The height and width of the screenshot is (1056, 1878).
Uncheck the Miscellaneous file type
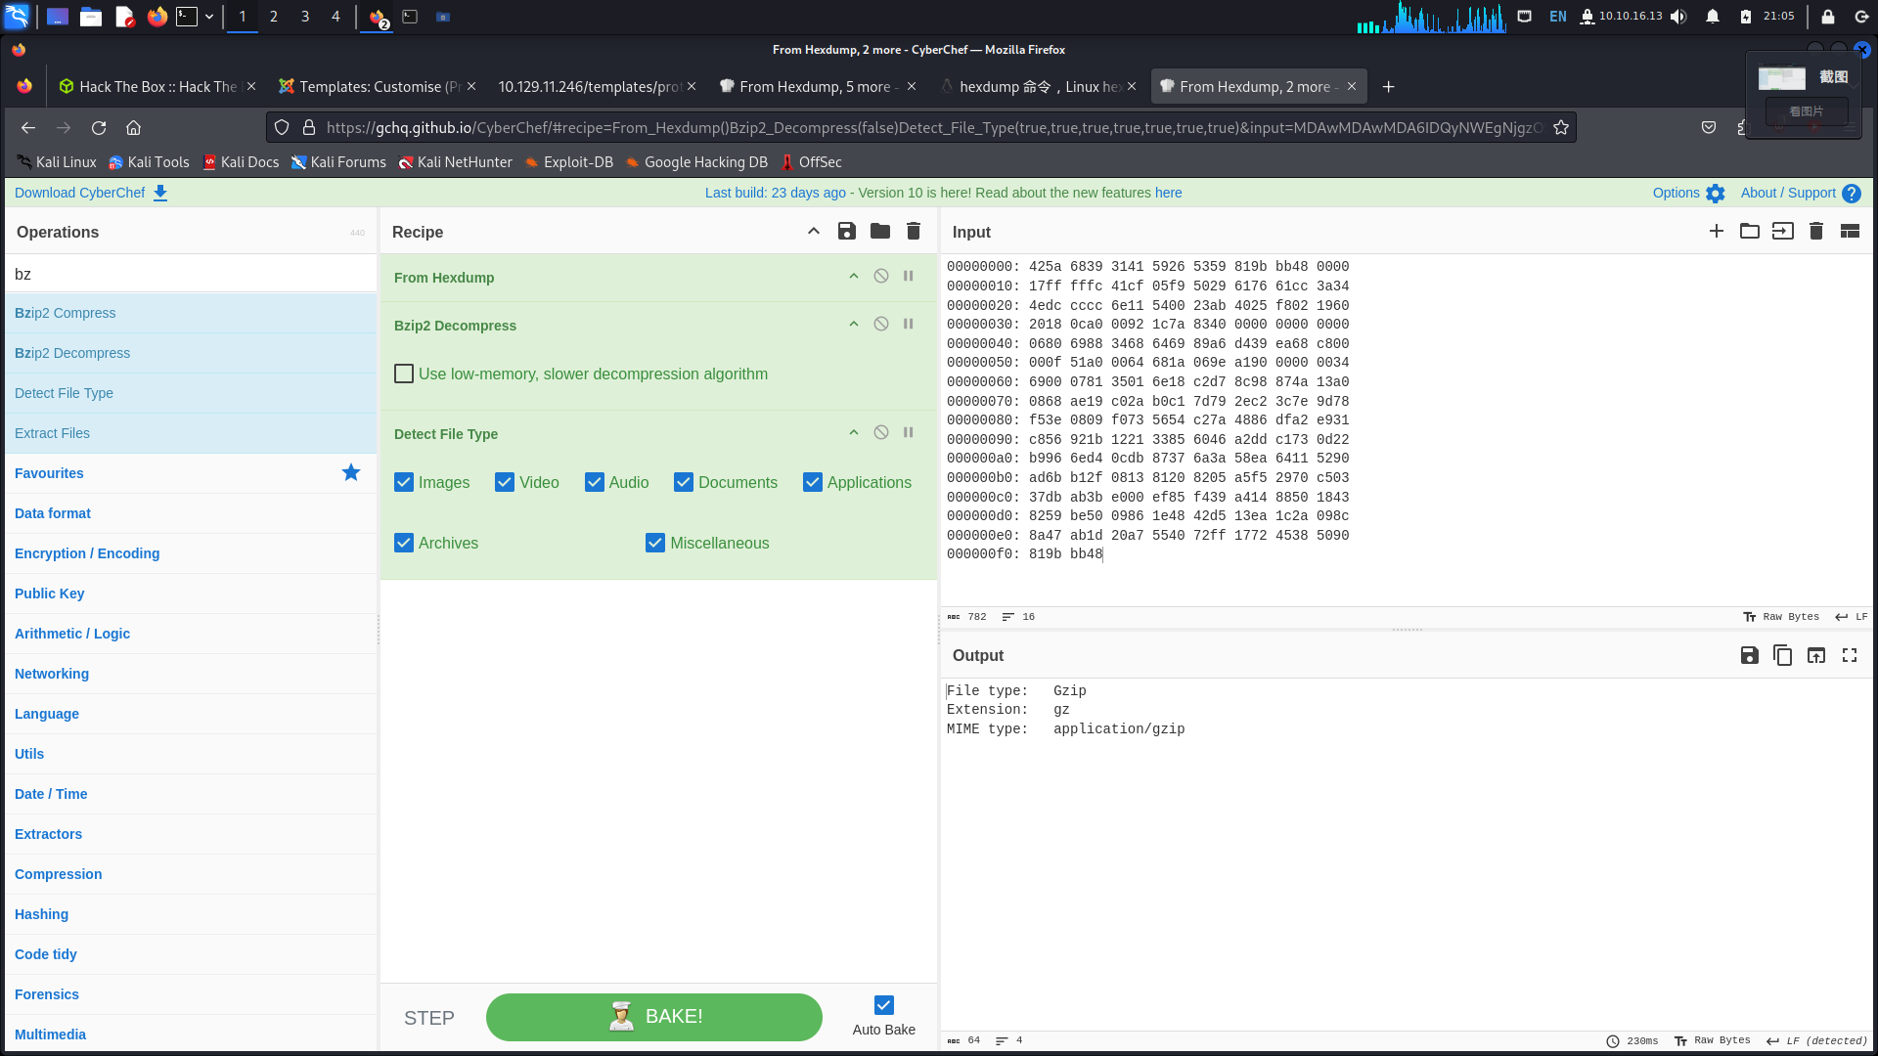click(x=655, y=543)
